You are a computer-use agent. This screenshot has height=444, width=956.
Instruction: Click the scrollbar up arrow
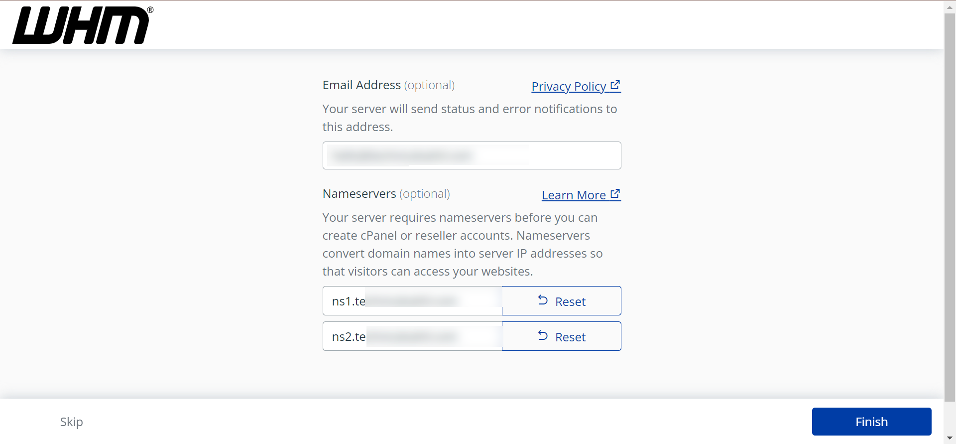[x=949, y=6]
